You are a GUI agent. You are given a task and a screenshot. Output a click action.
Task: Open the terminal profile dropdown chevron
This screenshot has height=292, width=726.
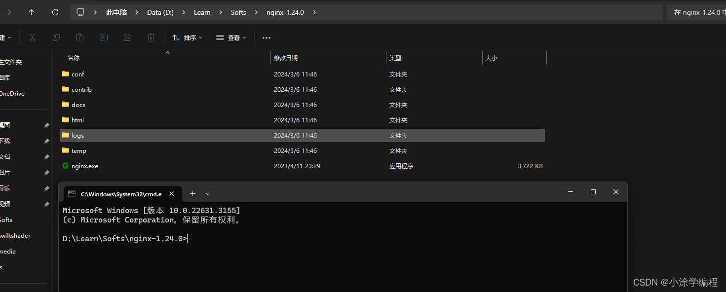pos(208,194)
